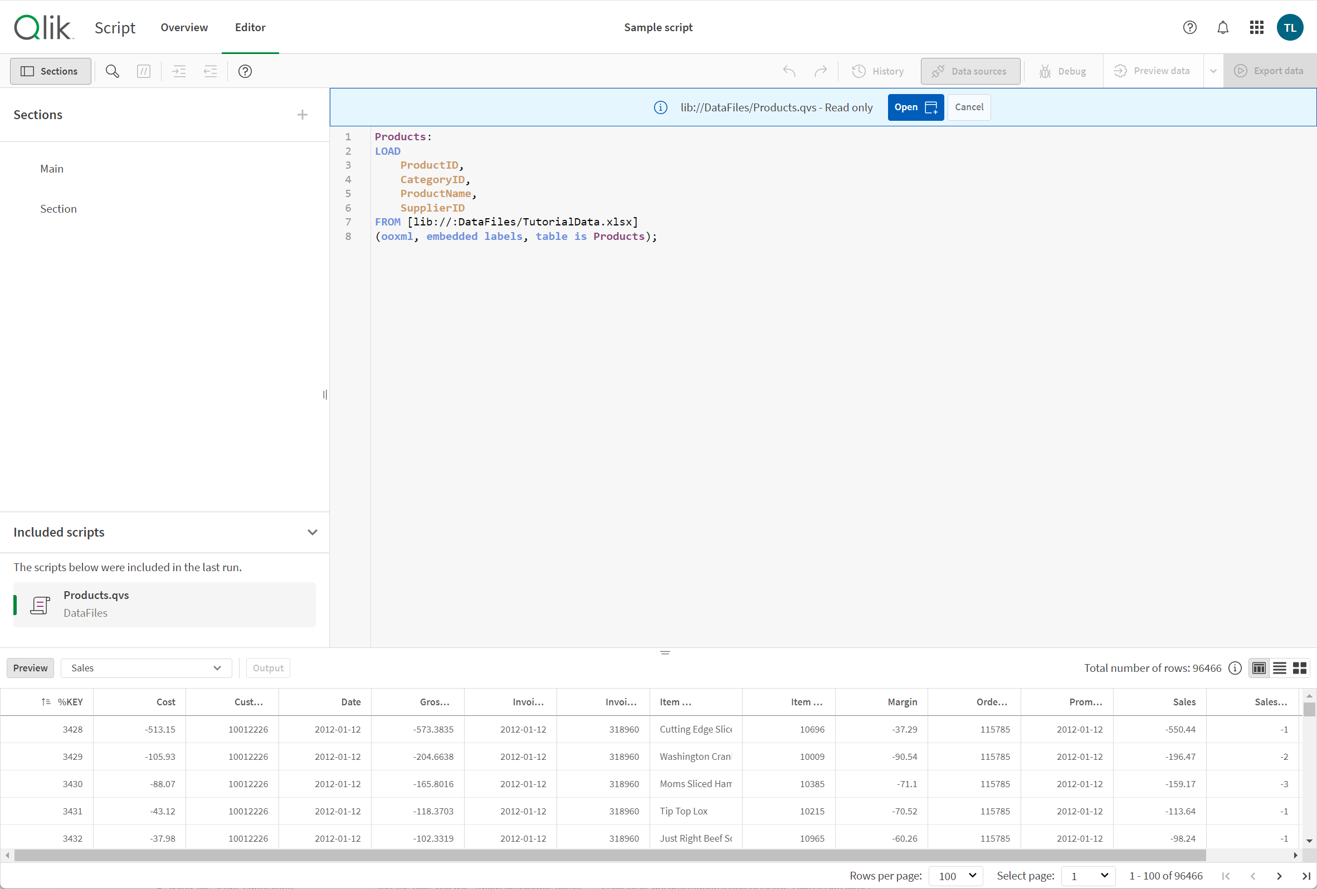
Task: Click the Overview tab
Action: (x=184, y=27)
